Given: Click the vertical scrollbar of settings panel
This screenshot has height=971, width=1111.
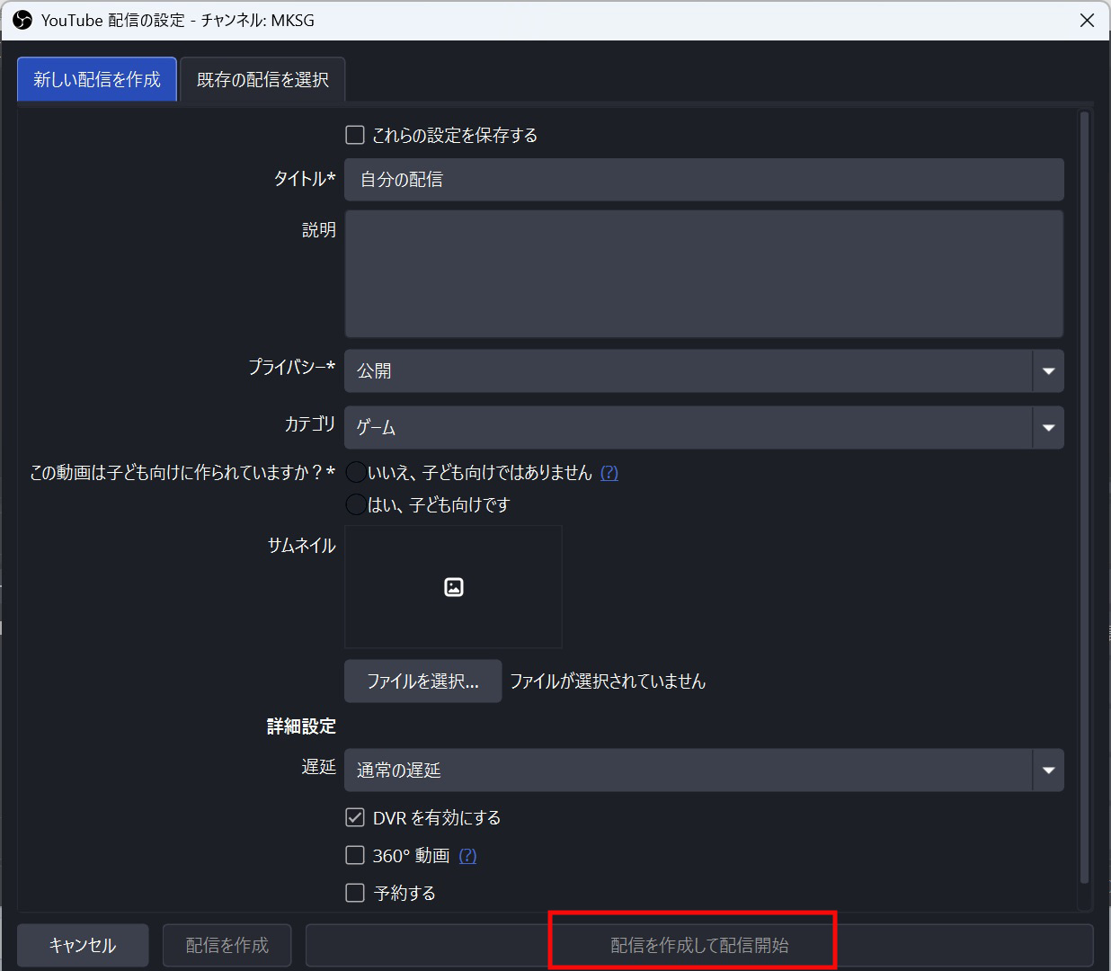Looking at the screenshot, I should pos(1084,494).
